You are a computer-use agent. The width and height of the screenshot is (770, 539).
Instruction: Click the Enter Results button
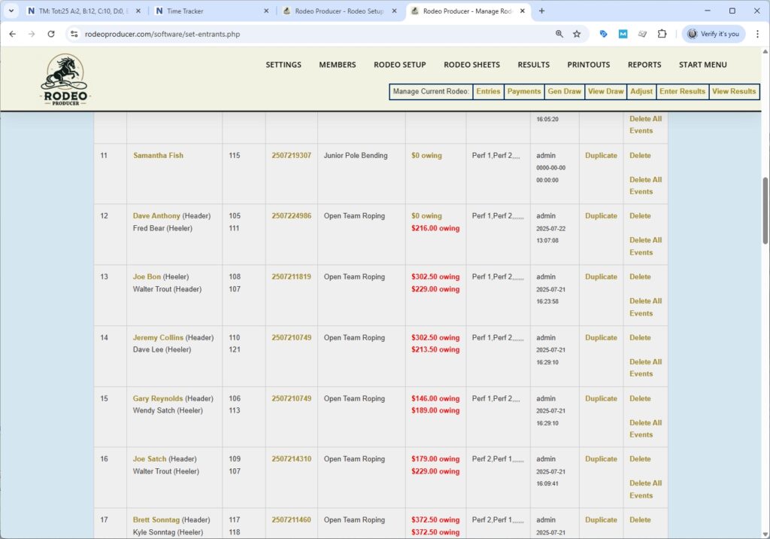point(682,91)
